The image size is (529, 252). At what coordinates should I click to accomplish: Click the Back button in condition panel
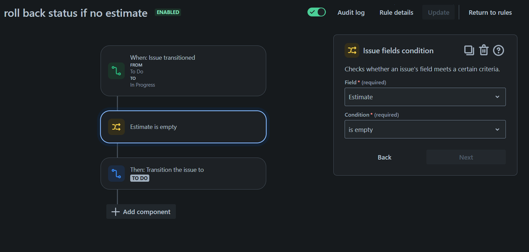(x=384, y=157)
